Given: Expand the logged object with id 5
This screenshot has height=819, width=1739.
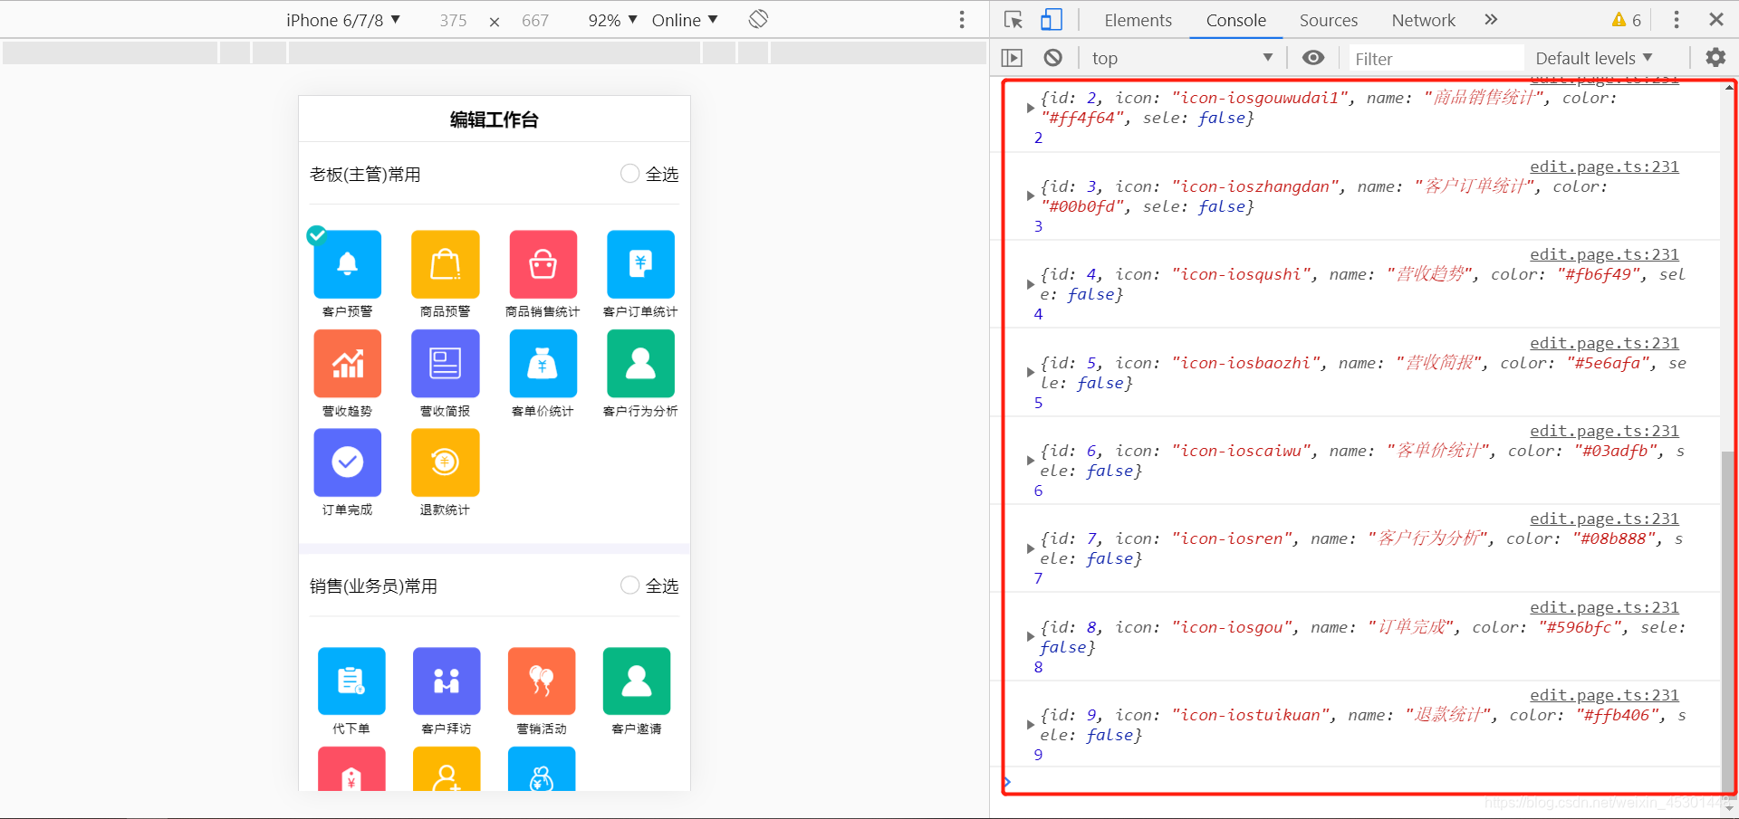Looking at the screenshot, I should [x=1031, y=373].
